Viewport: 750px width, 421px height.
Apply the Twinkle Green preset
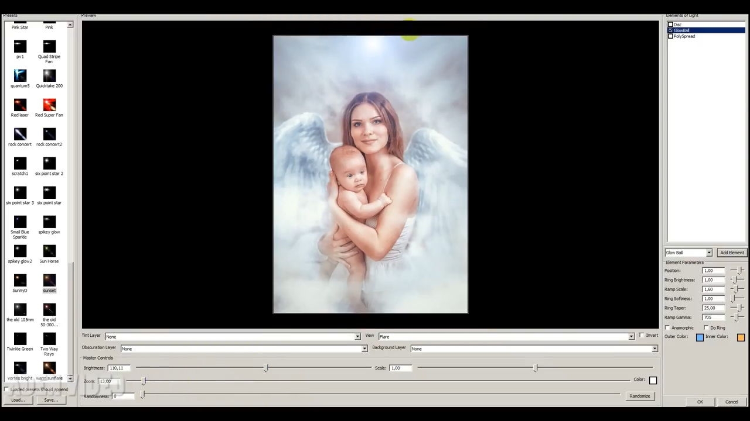20,339
